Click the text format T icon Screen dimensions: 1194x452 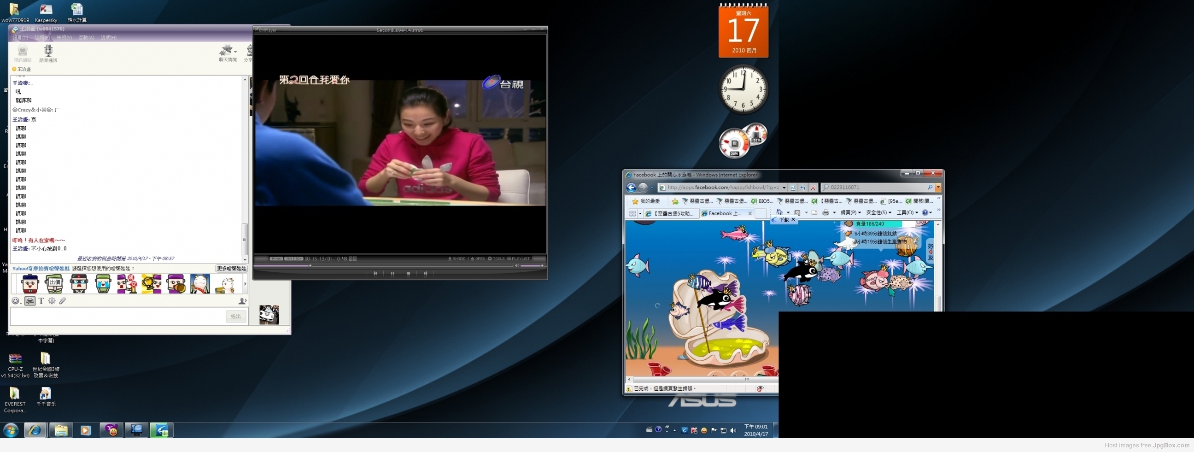coord(41,301)
